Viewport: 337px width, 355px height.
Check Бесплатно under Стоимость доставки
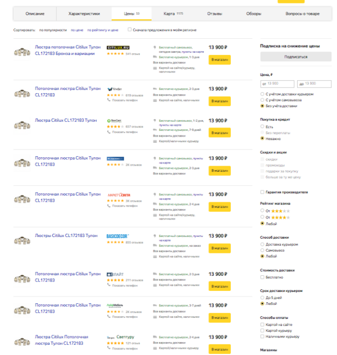tap(262, 277)
